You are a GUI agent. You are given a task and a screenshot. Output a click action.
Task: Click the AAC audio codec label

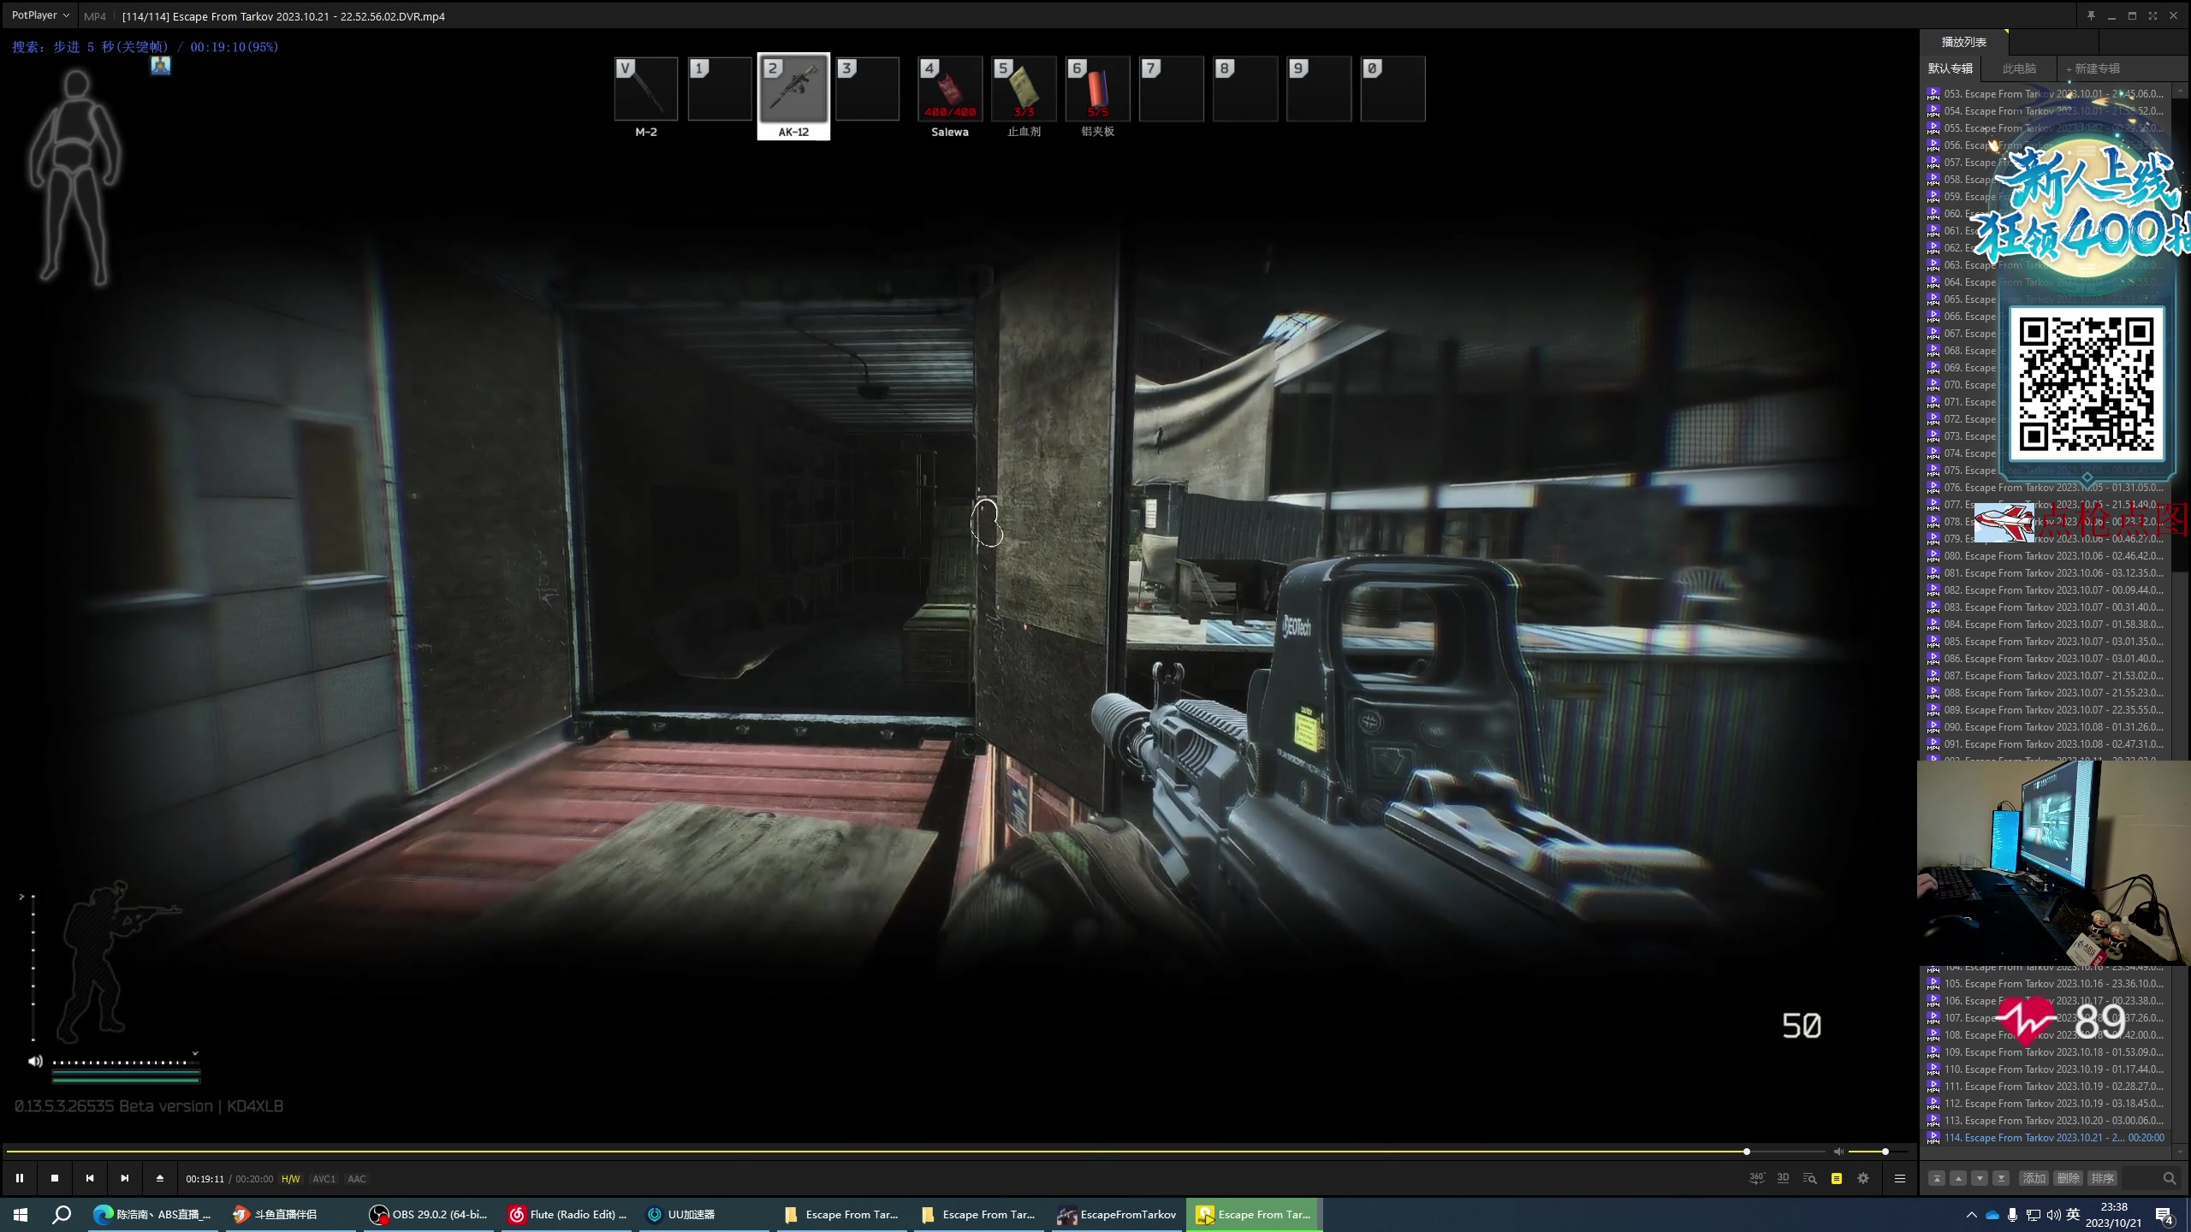pyautogui.click(x=357, y=1179)
